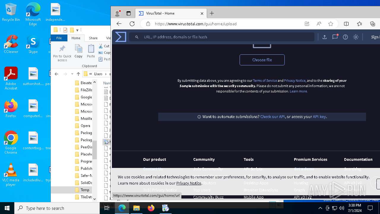Select the VirusTotal - Home tab

[x=171, y=13]
